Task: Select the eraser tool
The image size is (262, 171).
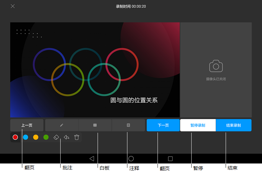Action: [x=56, y=137]
